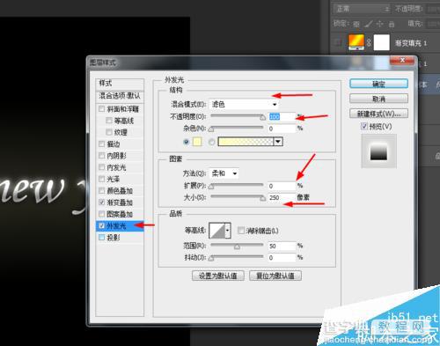The width and height of the screenshot is (440, 346).
Task: Select the 样式 entry in style list
Action: 120,84
